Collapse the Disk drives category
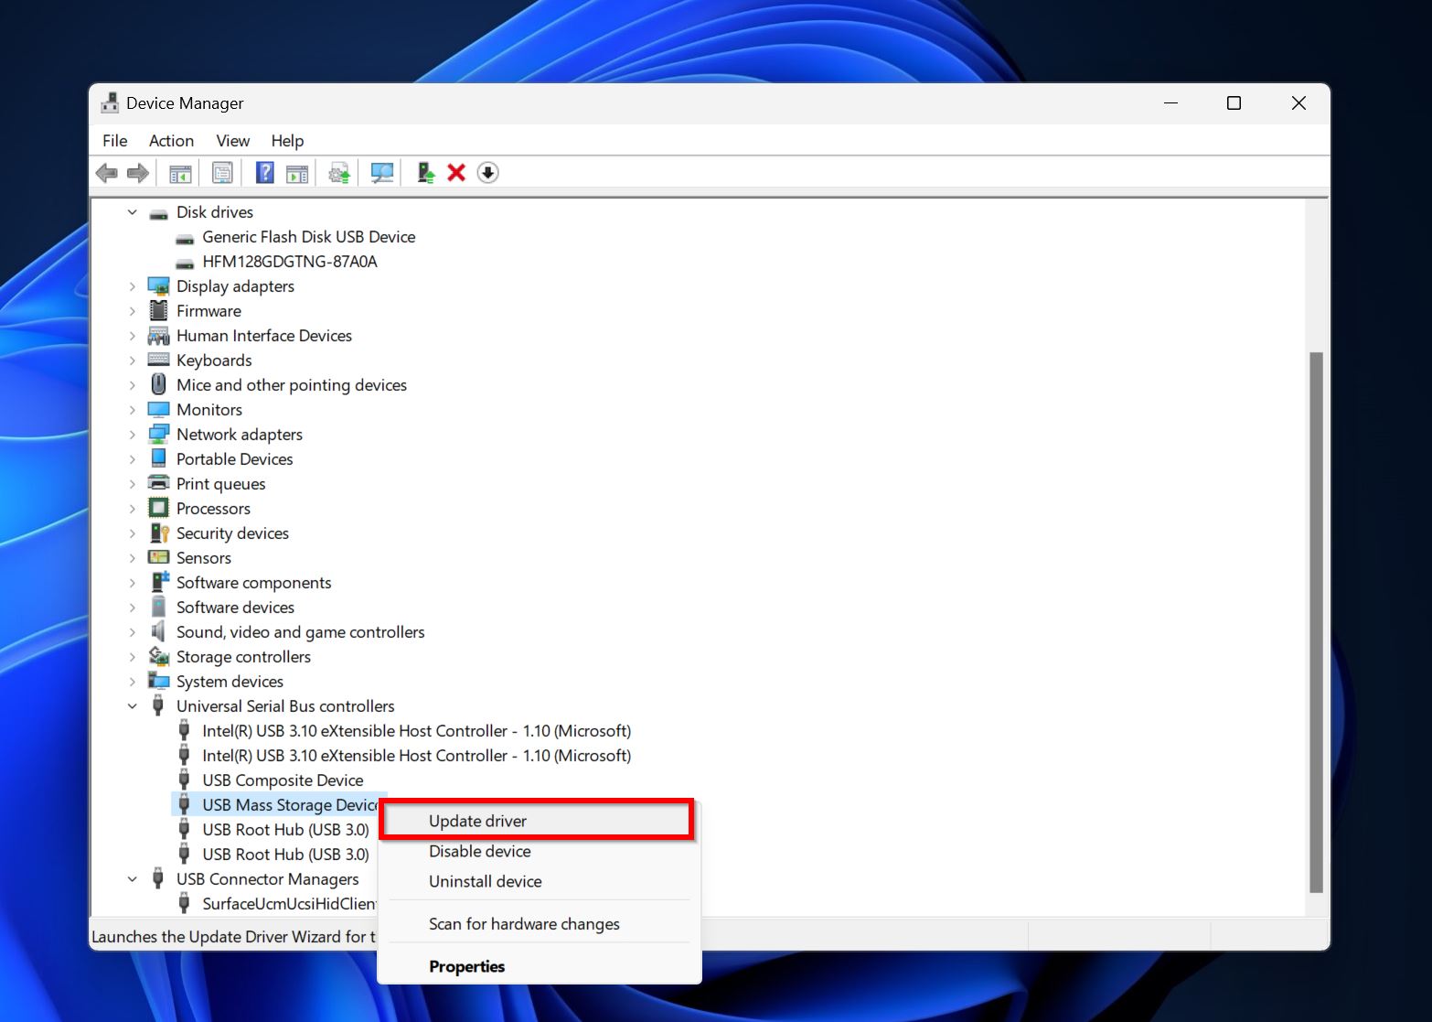Viewport: 1432px width, 1022px height. (x=133, y=212)
